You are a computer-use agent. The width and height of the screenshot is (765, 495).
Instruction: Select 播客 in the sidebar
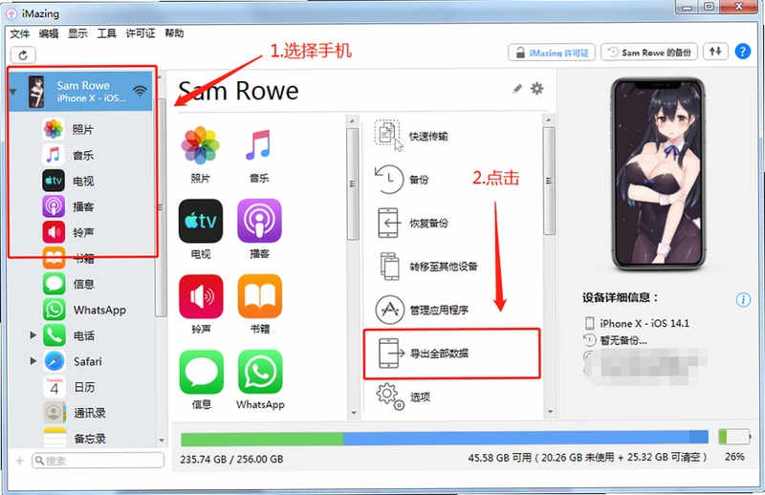tap(82, 206)
